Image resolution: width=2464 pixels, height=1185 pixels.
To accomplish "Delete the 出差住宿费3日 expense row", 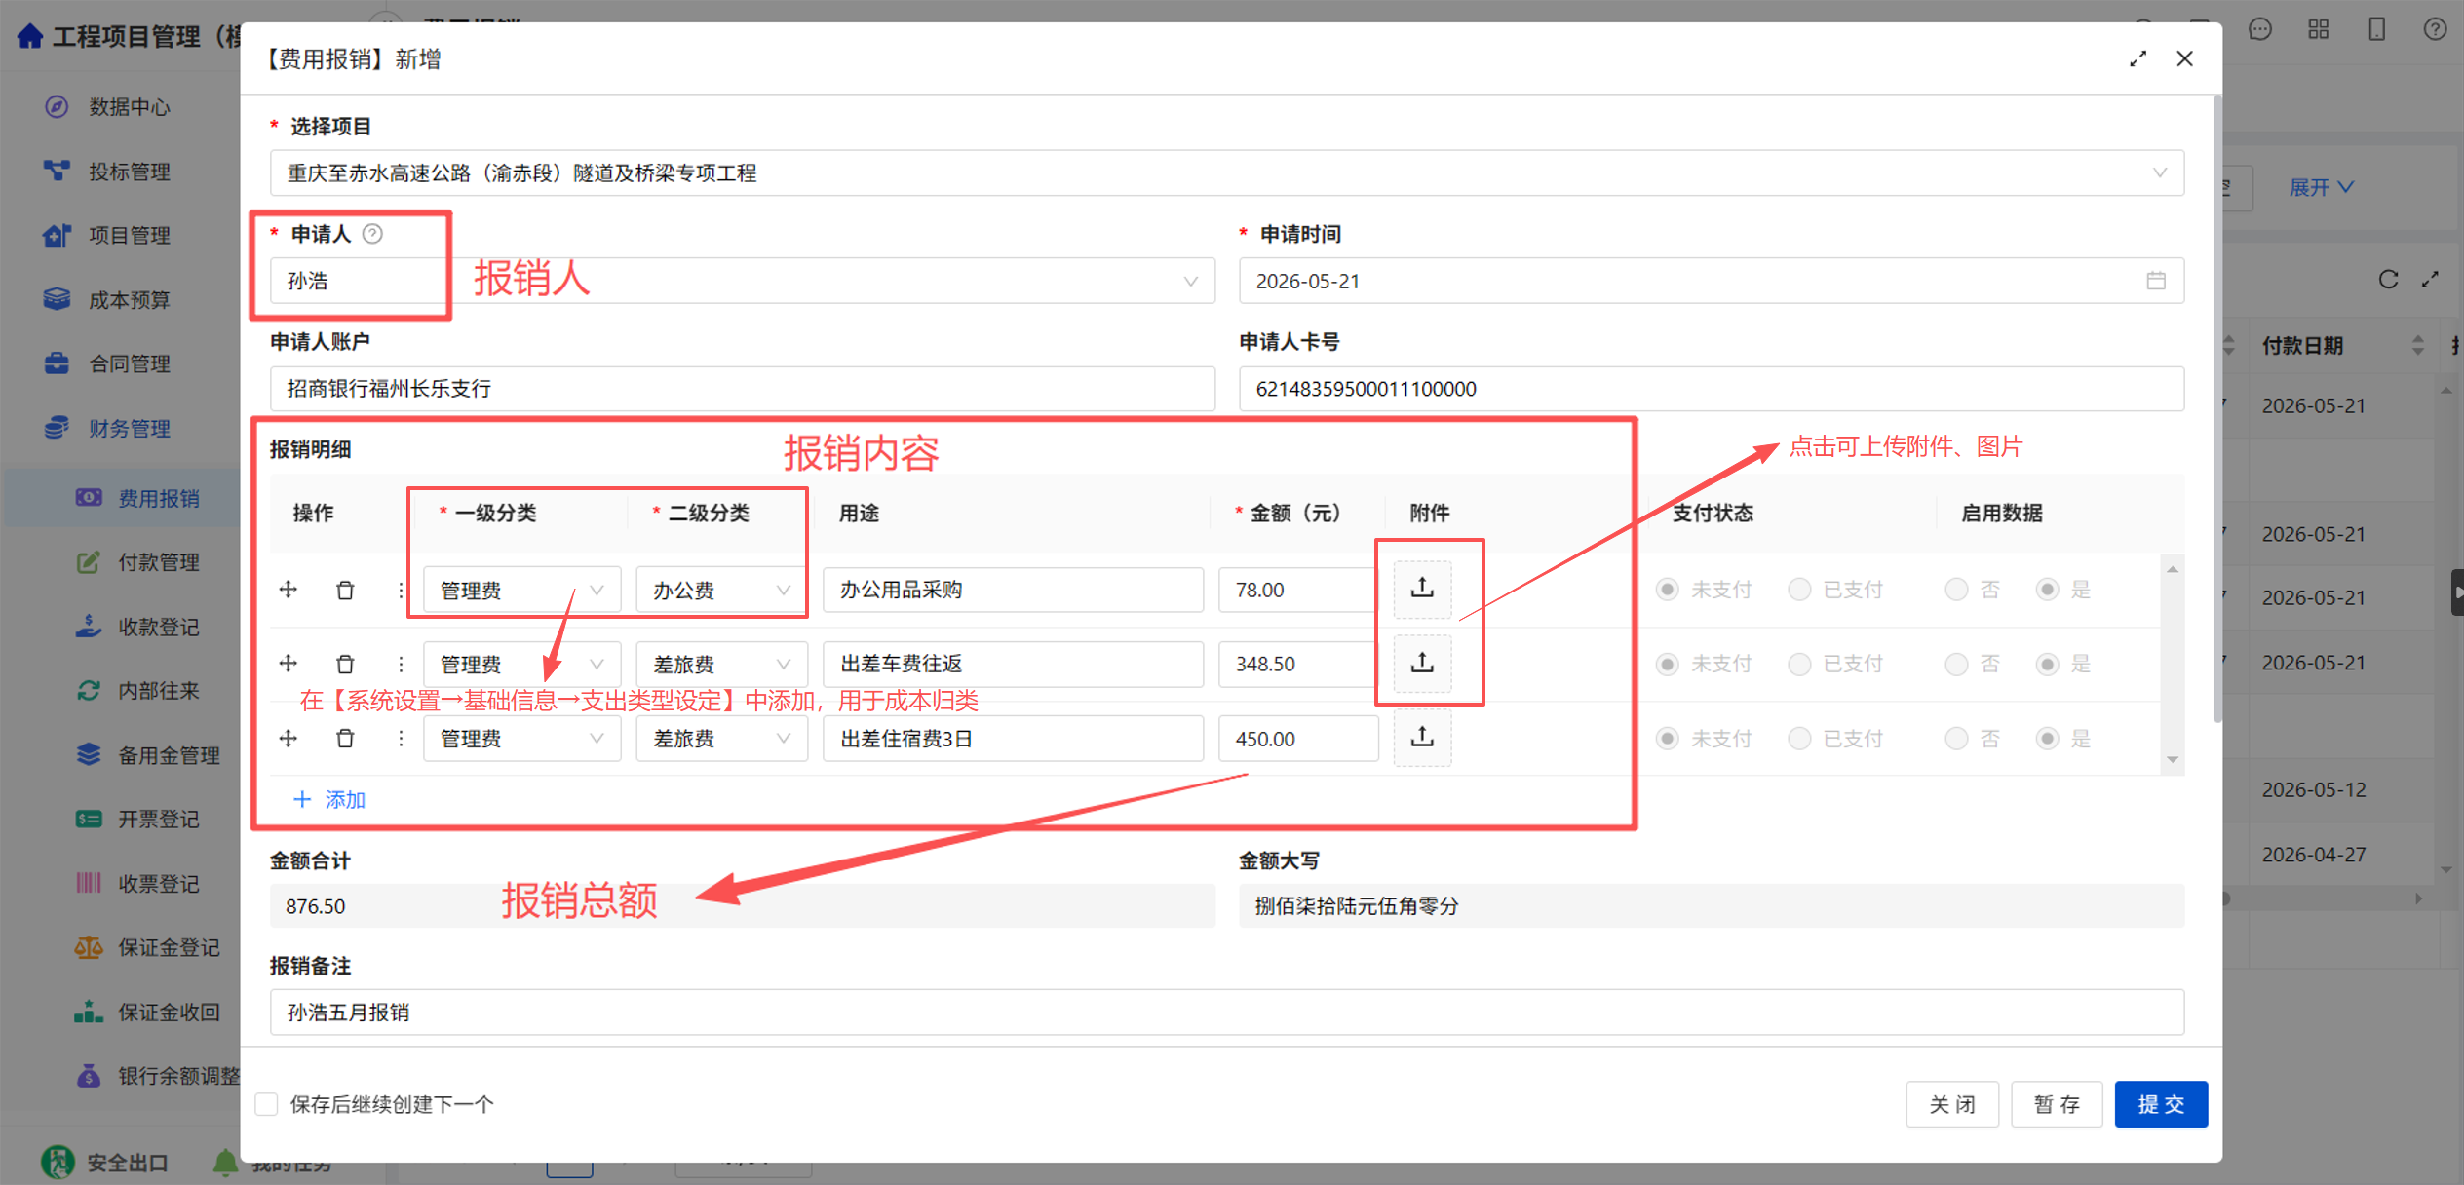I will (x=345, y=738).
